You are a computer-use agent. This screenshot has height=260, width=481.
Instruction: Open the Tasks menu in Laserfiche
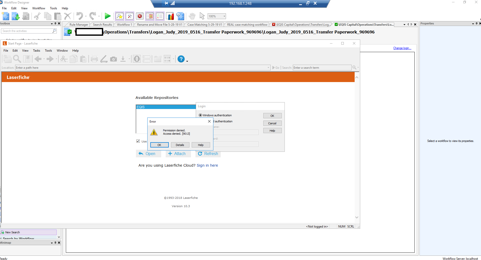[x=37, y=51]
